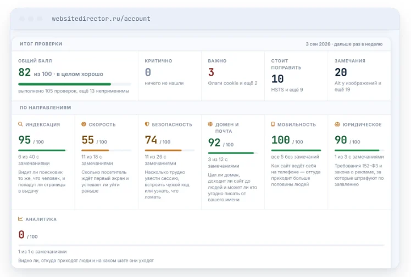
Task: Click the Юридическое score 90
Action: click(x=341, y=140)
